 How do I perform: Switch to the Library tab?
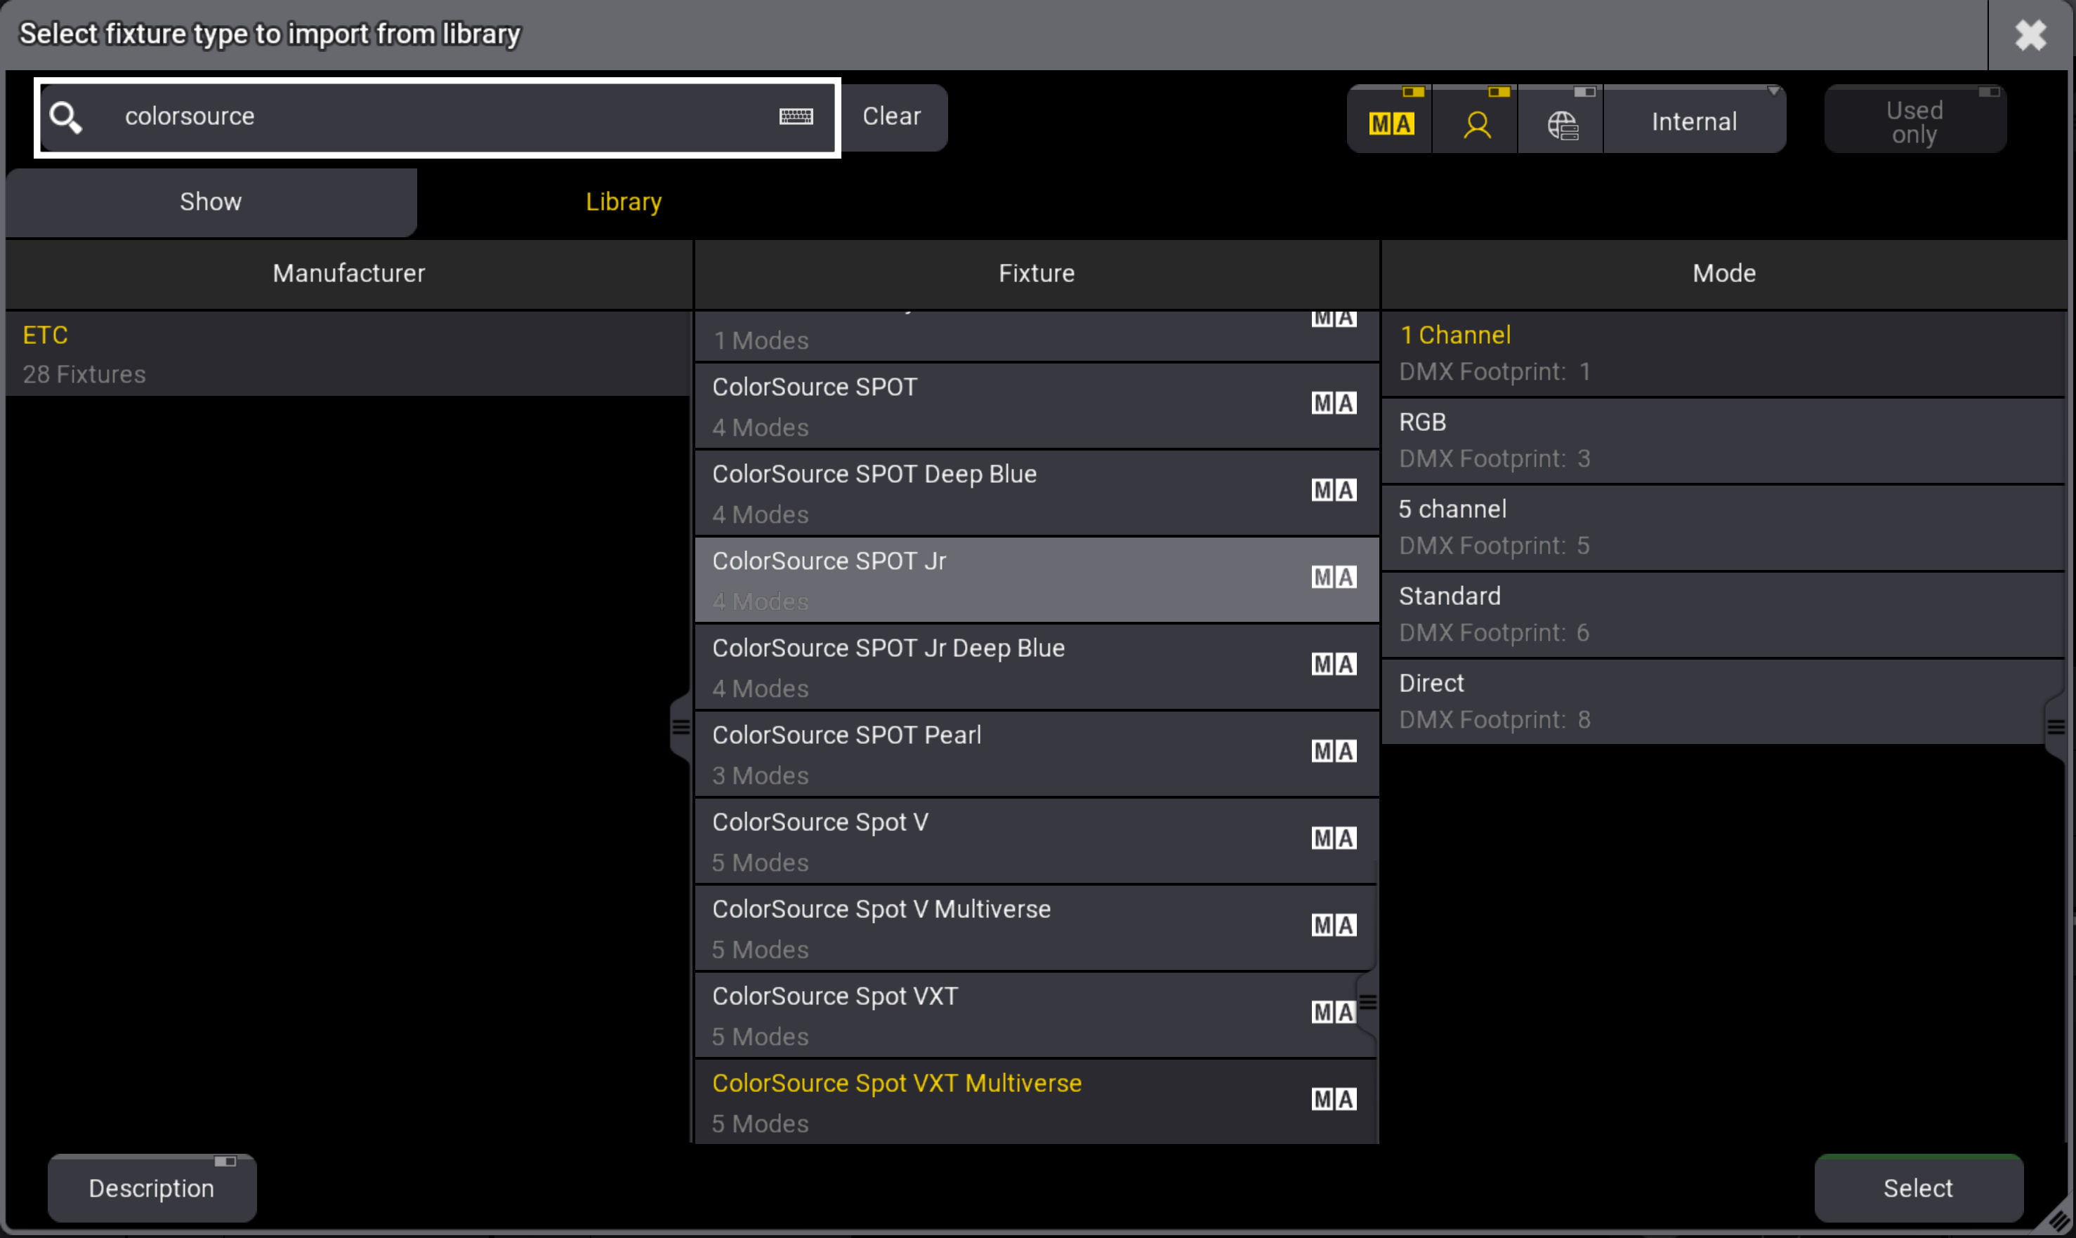pyautogui.click(x=623, y=202)
